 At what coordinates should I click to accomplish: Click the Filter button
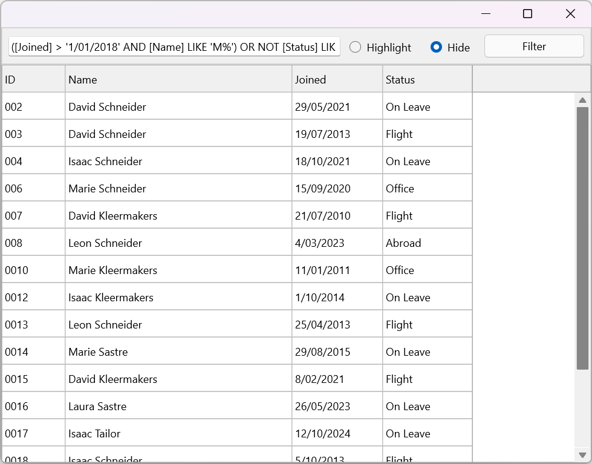click(x=534, y=46)
